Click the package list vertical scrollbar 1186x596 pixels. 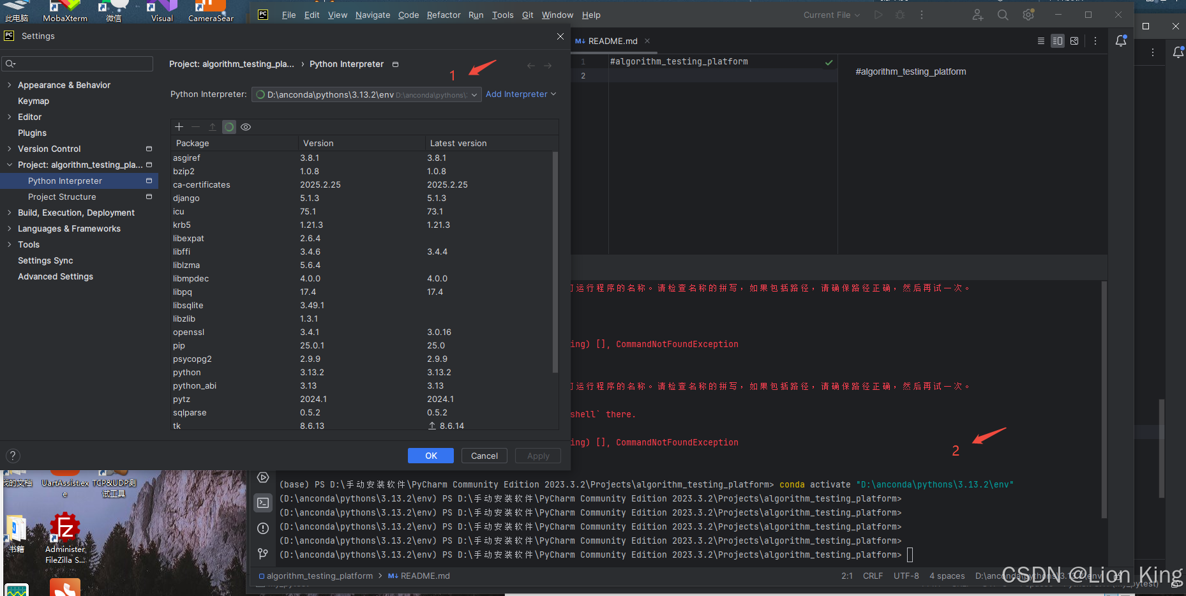point(555,262)
